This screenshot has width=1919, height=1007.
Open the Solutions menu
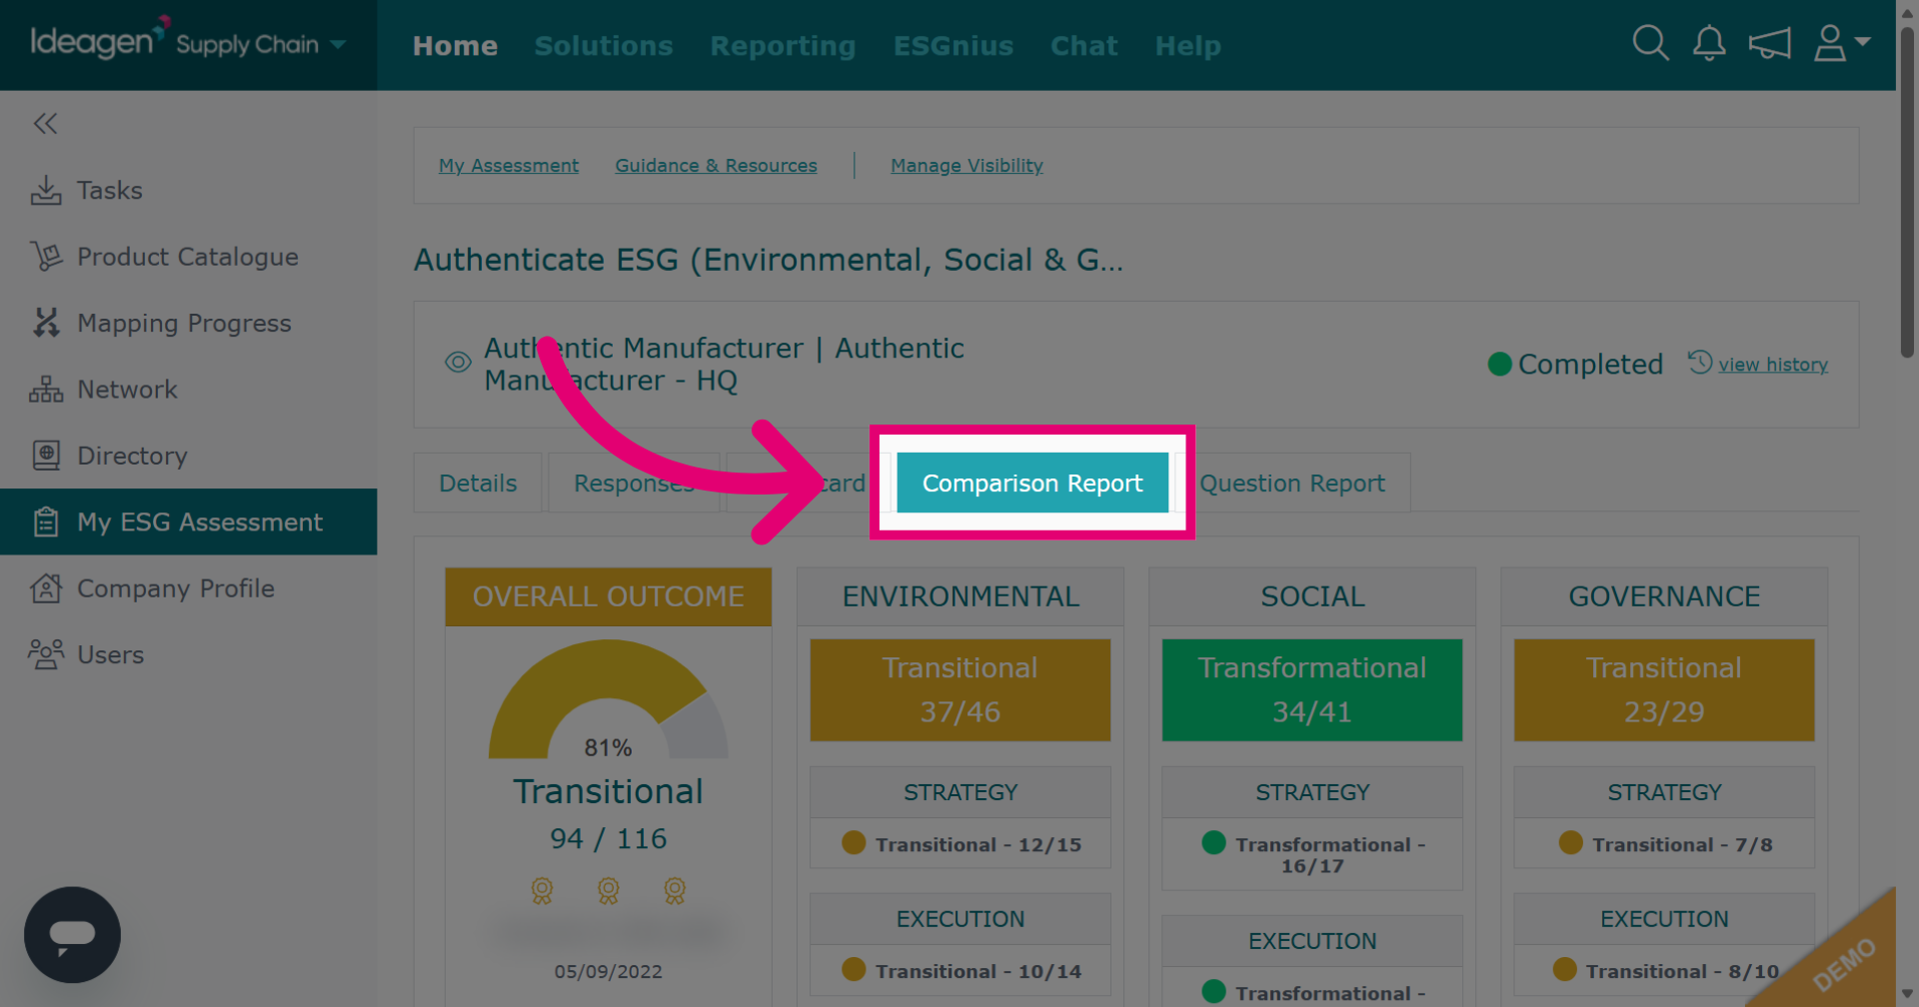(x=604, y=46)
